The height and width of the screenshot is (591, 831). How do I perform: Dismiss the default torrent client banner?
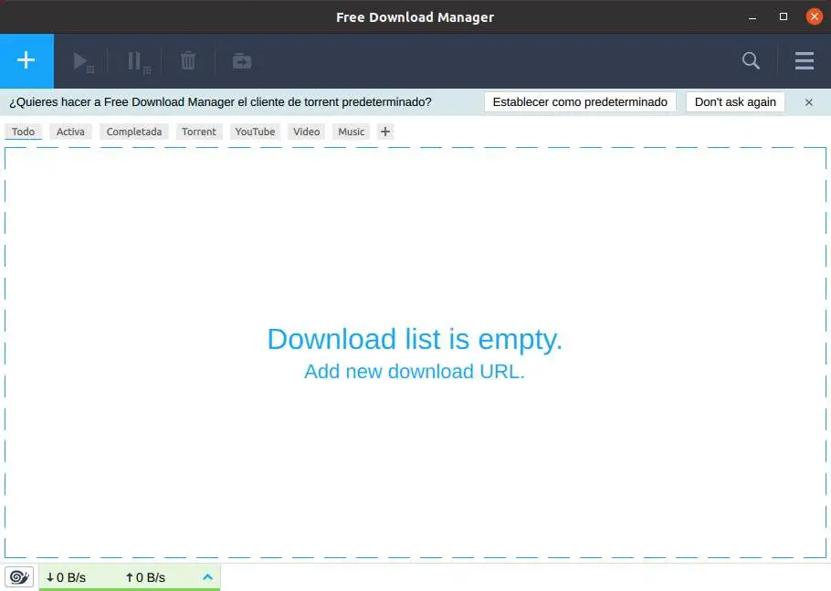(x=809, y=102)
